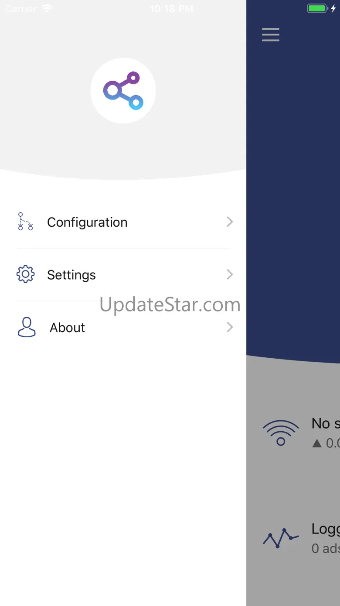Open the Configuration menu item
Image resolution: width=340 pixels, height=606 pixels.
pos(123,222)
